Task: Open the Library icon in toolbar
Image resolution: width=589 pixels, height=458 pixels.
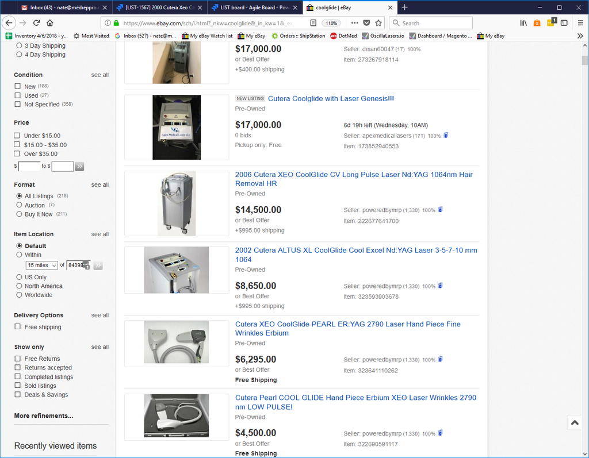Action: coord(523,23)
